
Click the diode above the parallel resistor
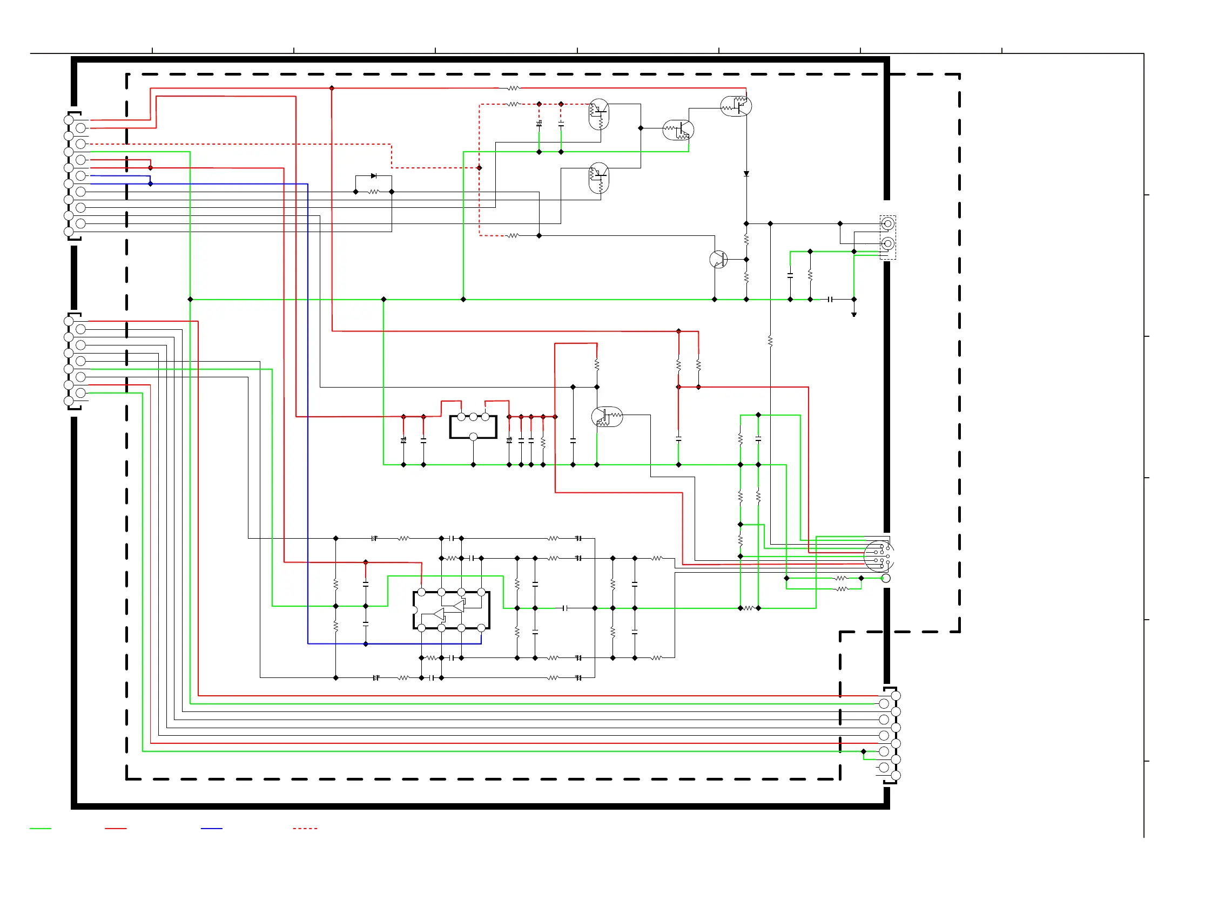(x=374, y=176)
